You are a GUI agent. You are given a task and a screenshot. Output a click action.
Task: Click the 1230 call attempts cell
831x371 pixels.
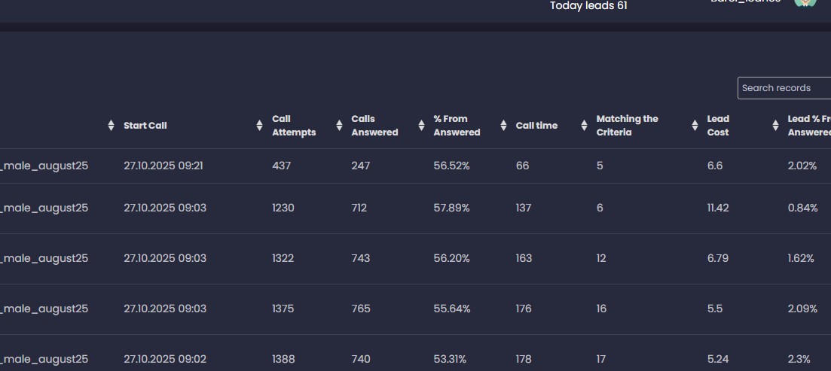[x=284, y=208]
